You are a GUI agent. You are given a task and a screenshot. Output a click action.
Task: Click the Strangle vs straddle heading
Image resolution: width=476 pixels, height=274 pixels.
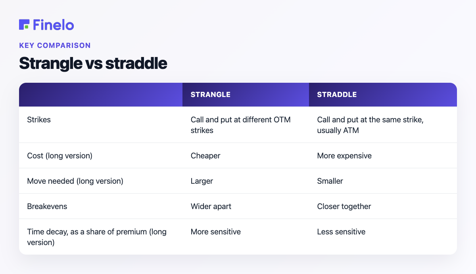click(x=93, y=63)
